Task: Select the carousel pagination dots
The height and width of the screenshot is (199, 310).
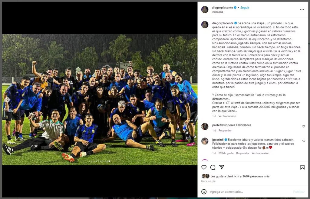Action: point(100,161)
